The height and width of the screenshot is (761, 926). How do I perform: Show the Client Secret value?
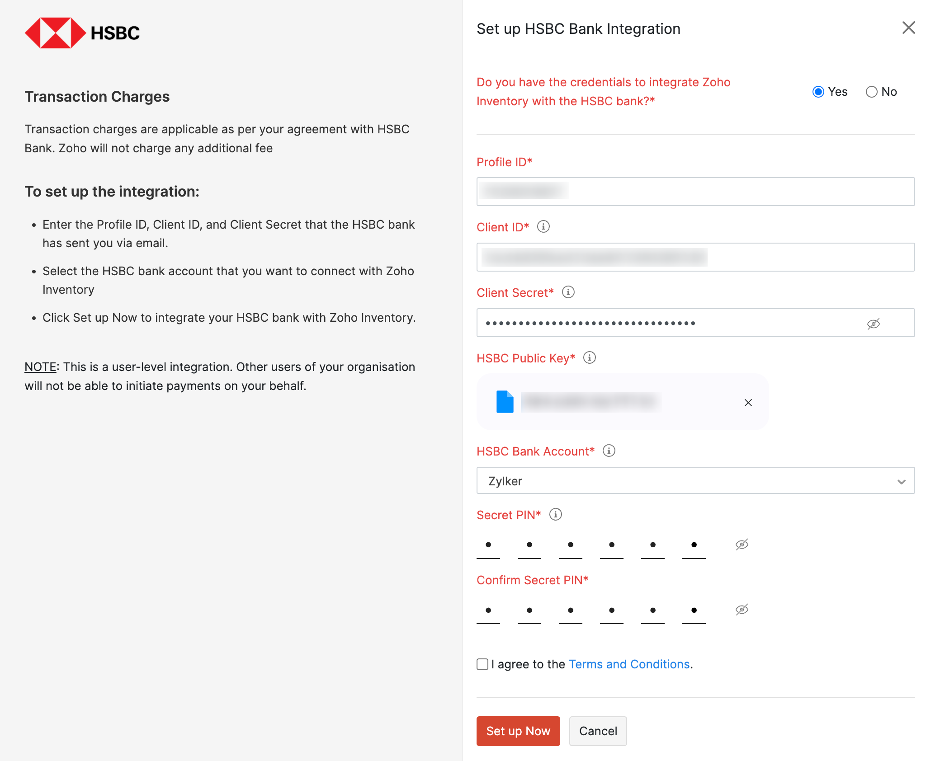[x=873, y=323]
